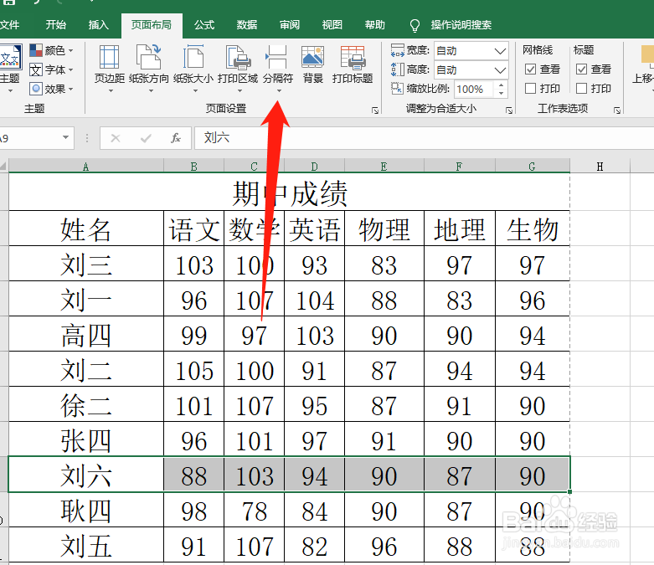
Task: Select the 徐二 name cell
Action: [x=86, y=404]
